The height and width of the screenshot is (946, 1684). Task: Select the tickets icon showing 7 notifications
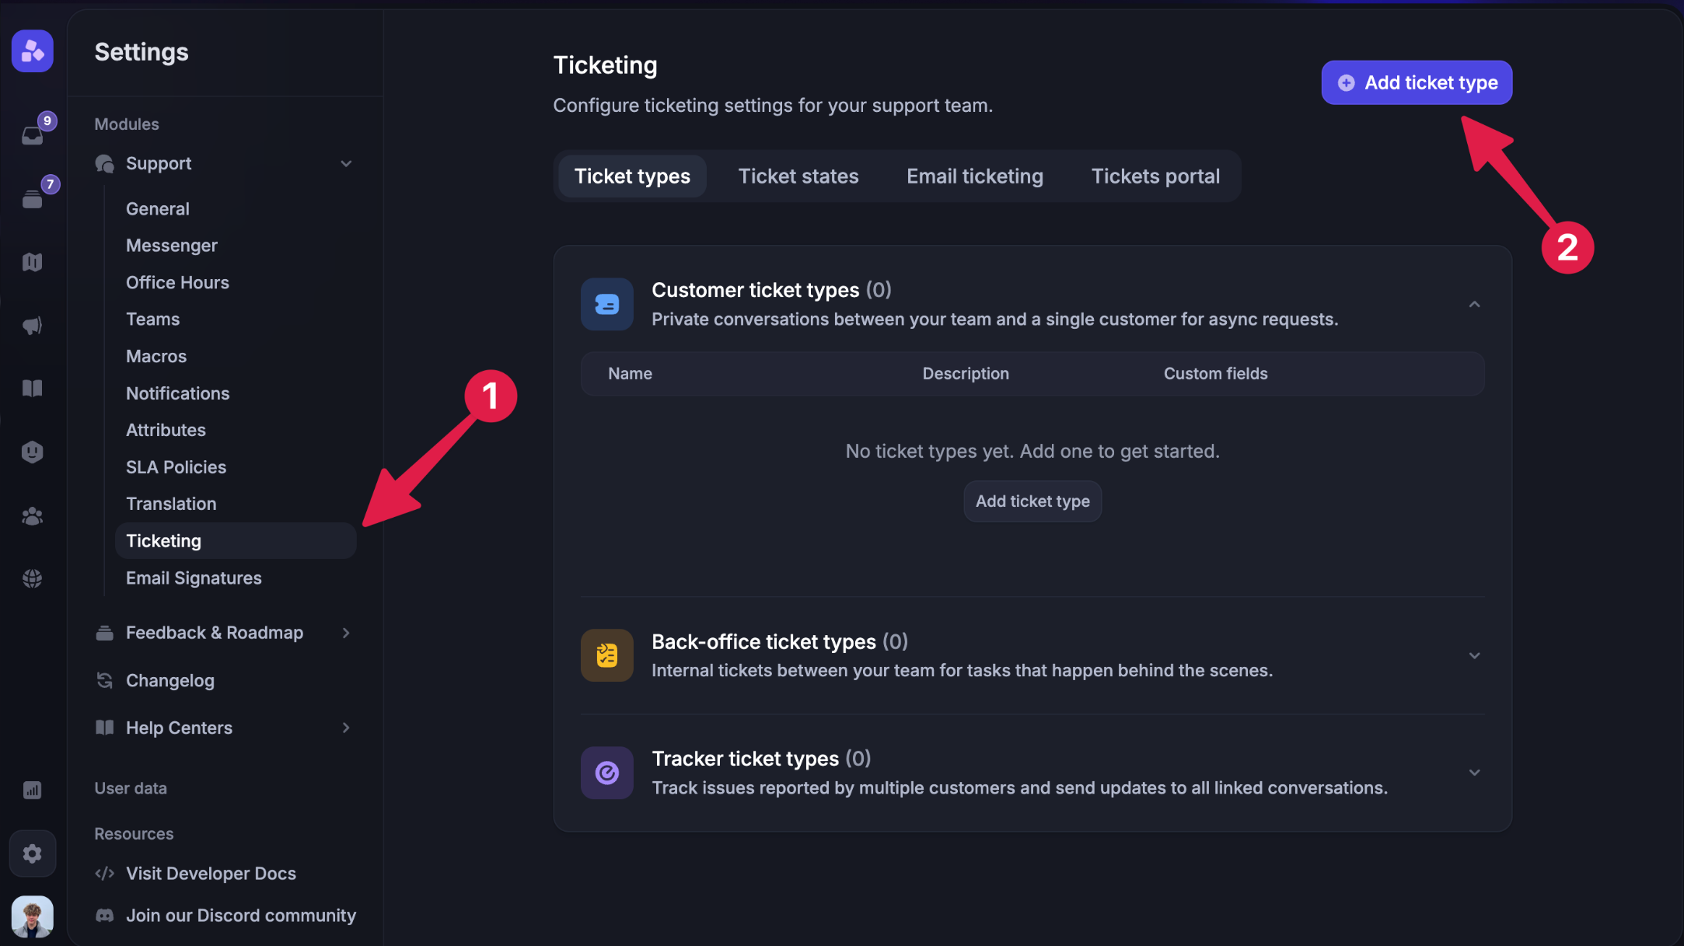pos(32,198)
